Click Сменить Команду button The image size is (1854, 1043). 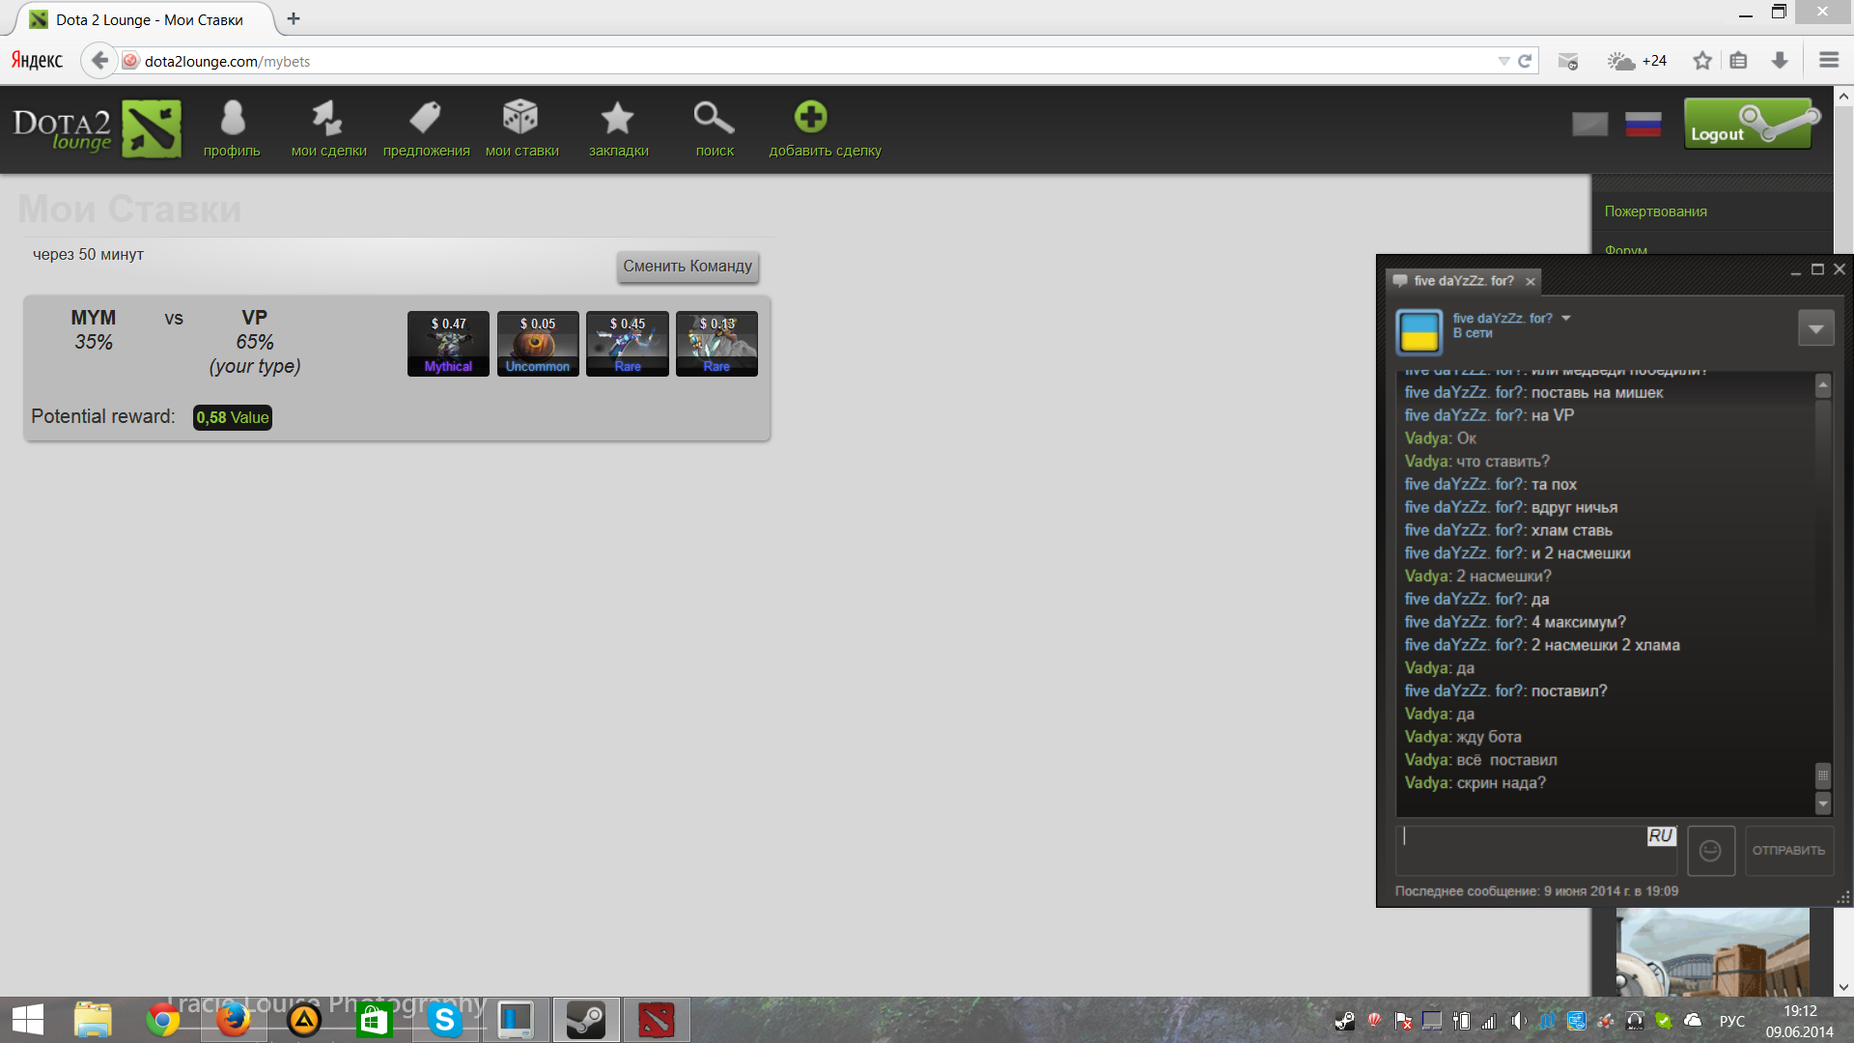coord(688,267)
